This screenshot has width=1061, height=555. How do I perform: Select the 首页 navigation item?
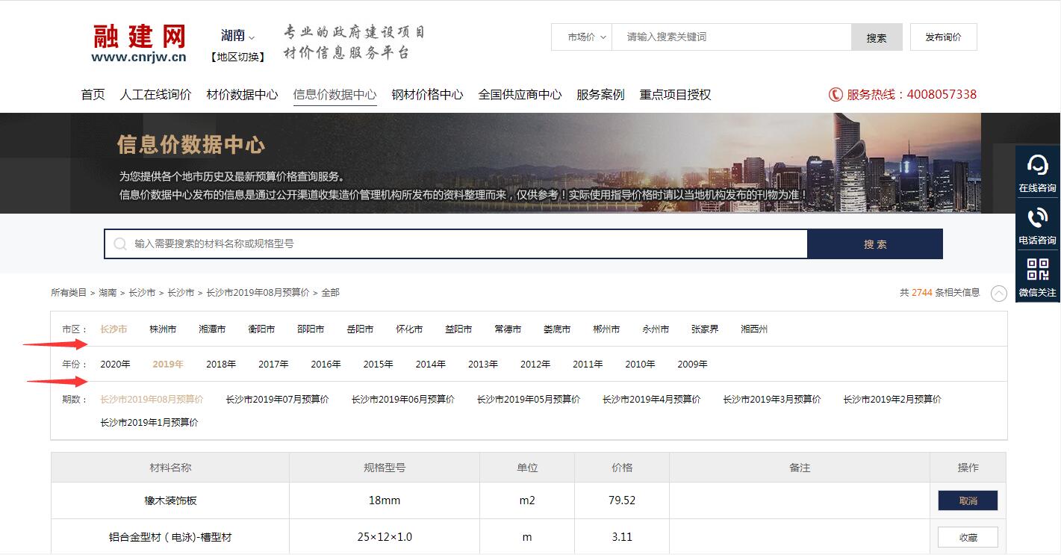point(92,94)
